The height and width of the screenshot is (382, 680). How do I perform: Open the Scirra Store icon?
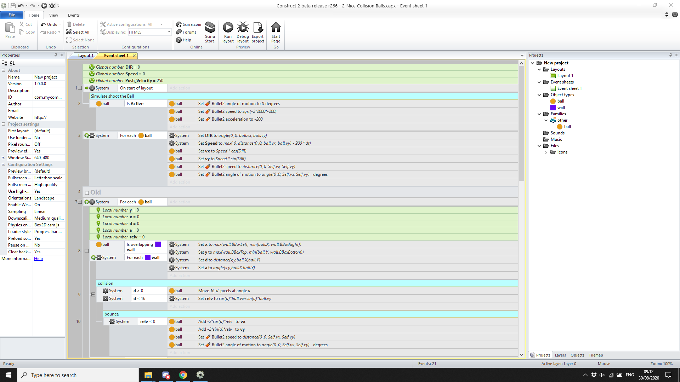[x=210, y=28]
